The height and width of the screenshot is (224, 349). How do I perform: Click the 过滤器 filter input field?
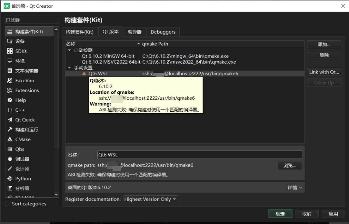click(32, 20)
